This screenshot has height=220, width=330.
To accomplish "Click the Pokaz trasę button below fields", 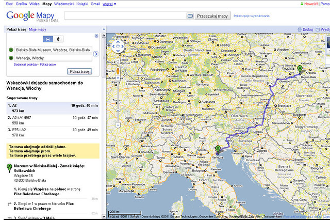I will [79, 71].
